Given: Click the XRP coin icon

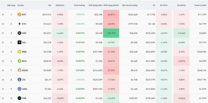Looking at the screenshot, I should (x=19, y=33).
